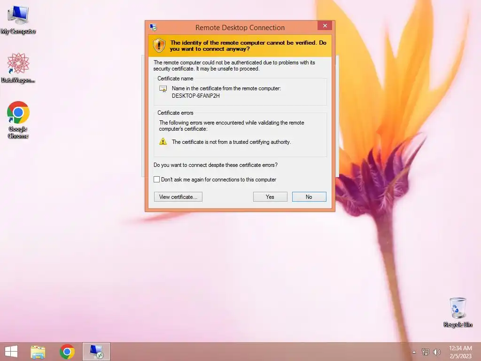The image size is (481, 361).
Task: Open the volume speaker tray icon
Action: tap(436, 352)
